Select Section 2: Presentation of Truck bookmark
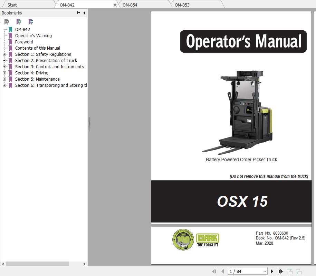The height and width of the screenshot is (276, 316). tap(46, 61)
